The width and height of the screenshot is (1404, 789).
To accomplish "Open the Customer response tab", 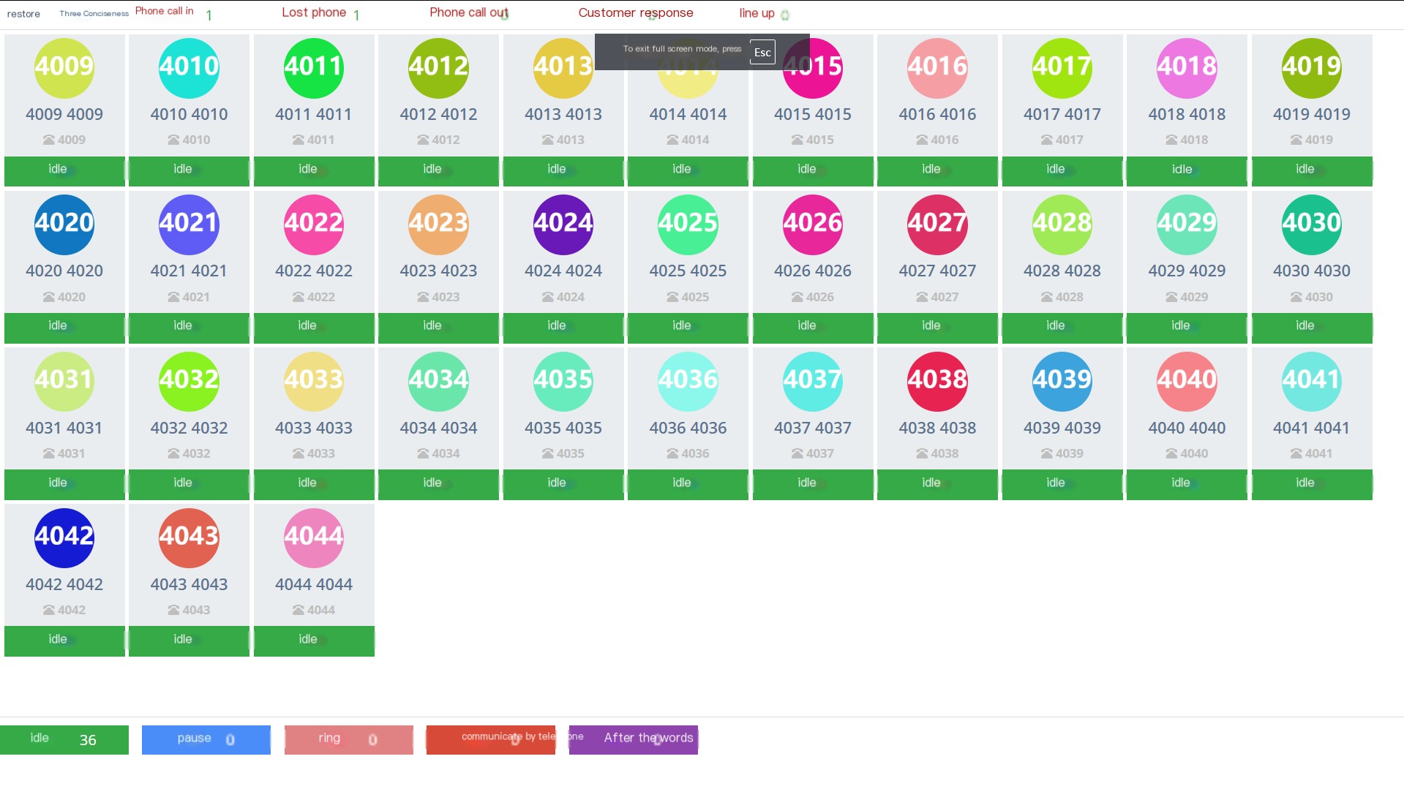I will [636, 12].
